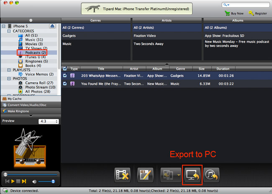272x194 pixels.
Task: Select New Music Monday album
Action: (x=238, y=44)
